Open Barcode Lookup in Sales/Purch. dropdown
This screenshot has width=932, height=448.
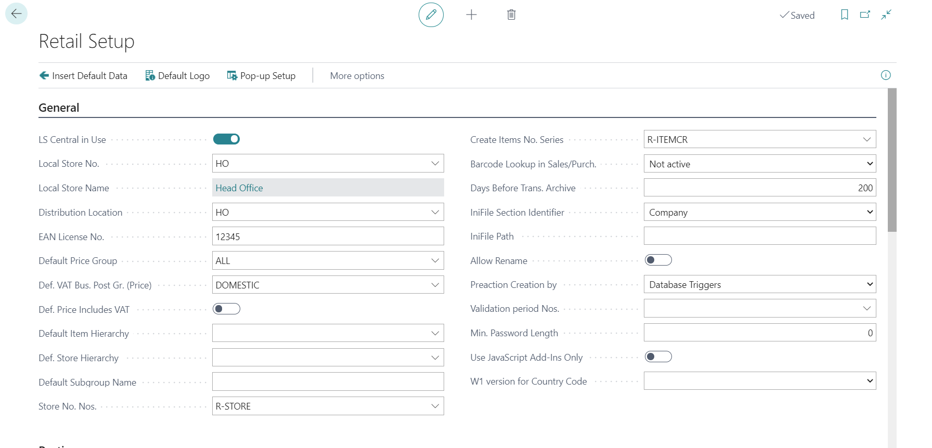click(x=869, y=164)
